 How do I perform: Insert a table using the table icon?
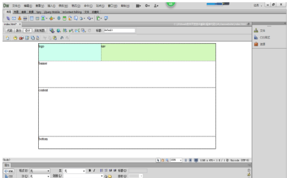(32, 18)
